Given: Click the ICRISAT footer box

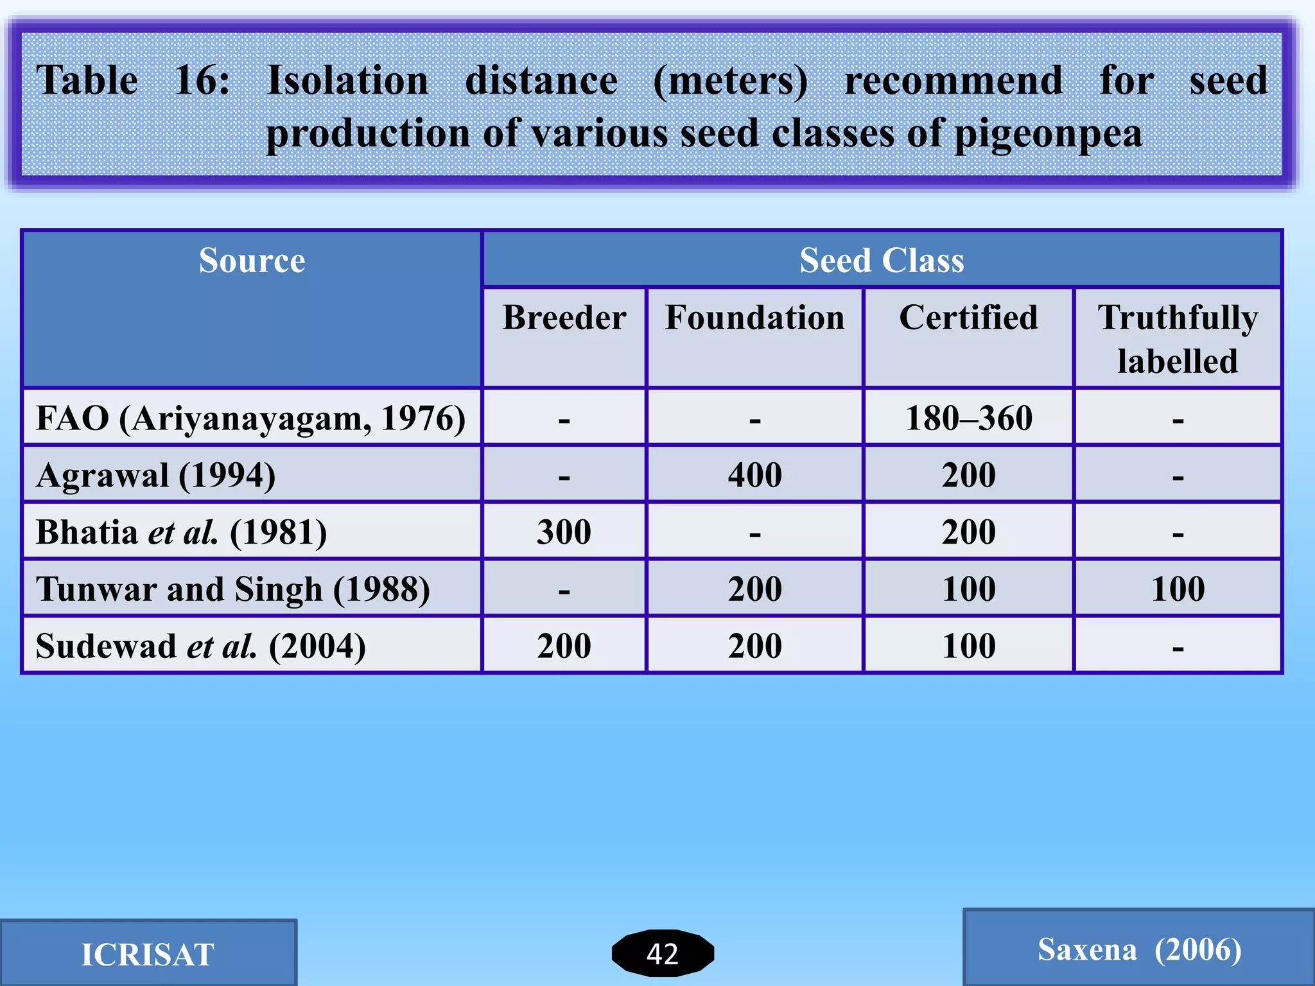Looking at the screenshot, I should [x=148, y=954].
